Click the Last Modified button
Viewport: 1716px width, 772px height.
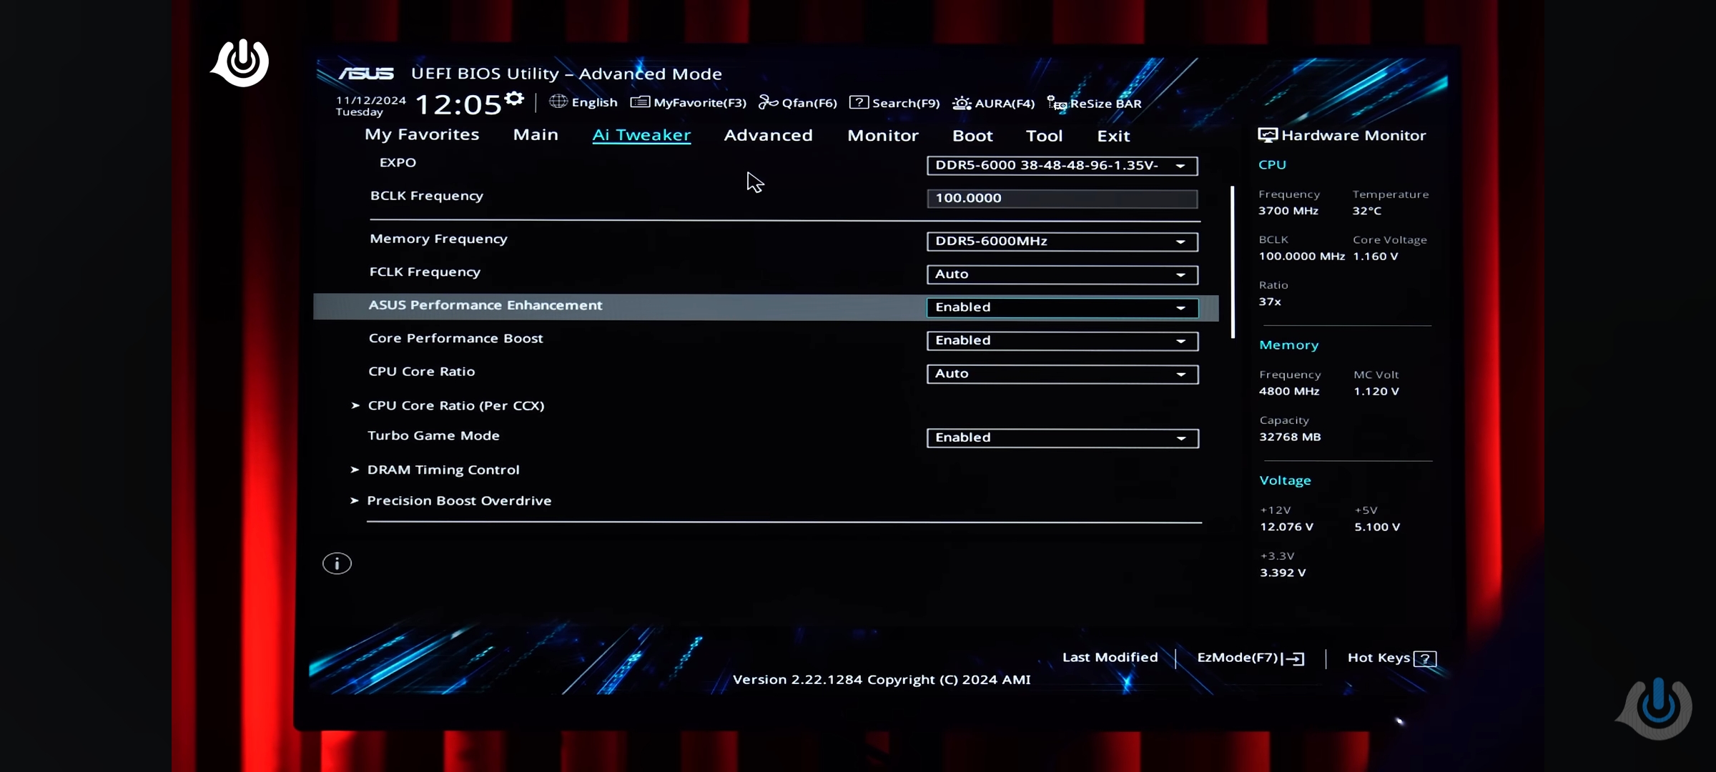point(1110,657)
